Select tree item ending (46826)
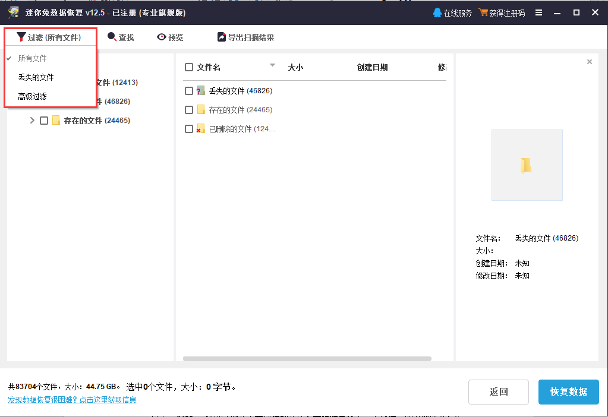 (114, 102)
